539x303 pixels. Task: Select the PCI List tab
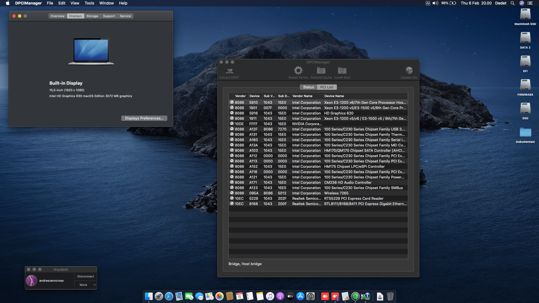[x=327, y=87]
